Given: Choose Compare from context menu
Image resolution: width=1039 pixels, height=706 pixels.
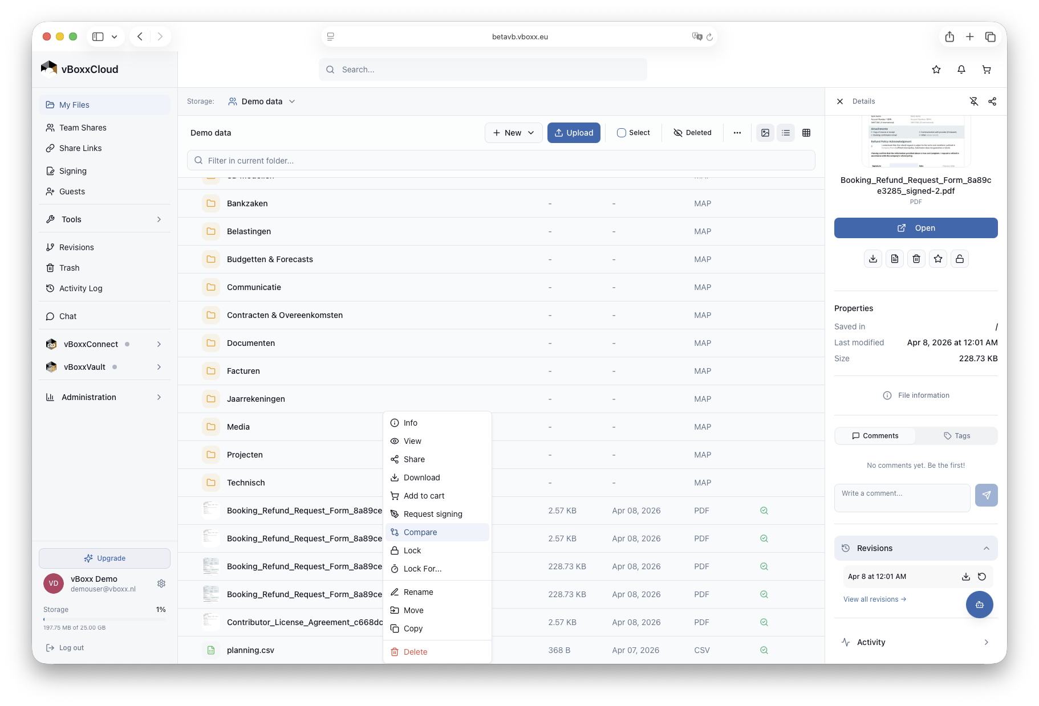Looking at the screenshot, I should (437, 532).
